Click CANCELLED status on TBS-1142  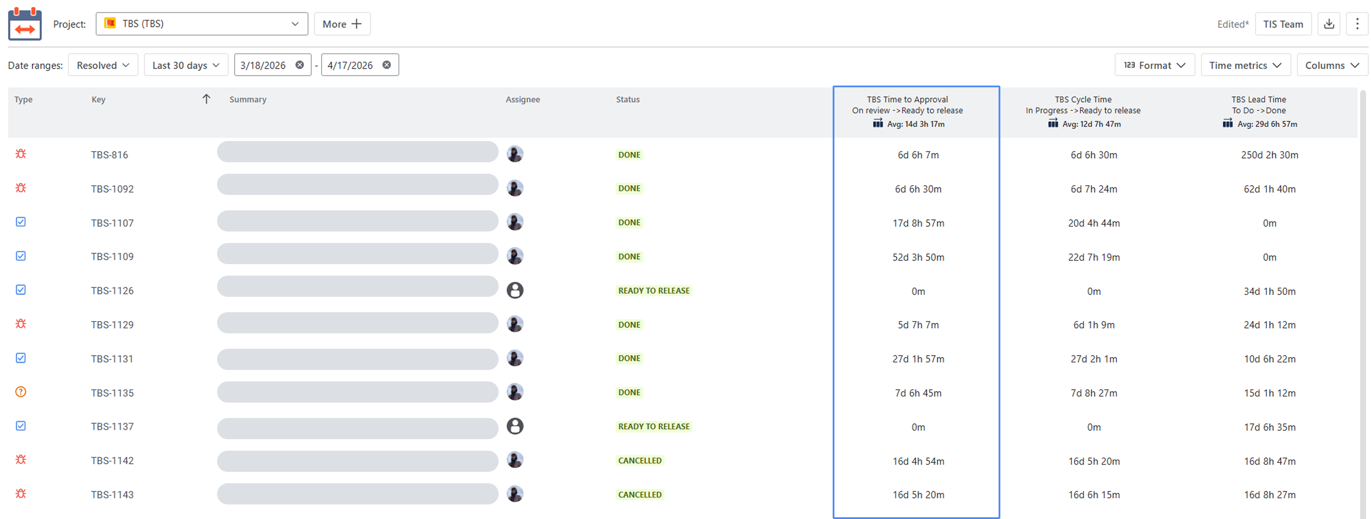(x=640, y=460)
